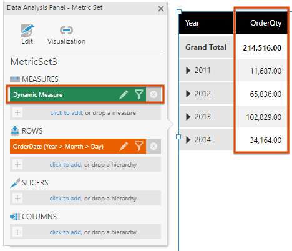Click the plus box under Slicers

pos(17,198)
